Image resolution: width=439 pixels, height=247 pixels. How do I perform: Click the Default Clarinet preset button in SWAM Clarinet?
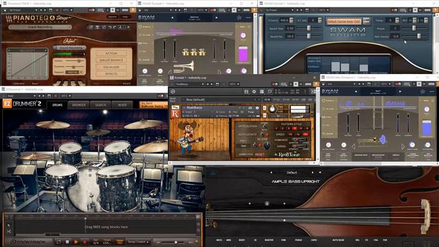click(x=344, y=21)
